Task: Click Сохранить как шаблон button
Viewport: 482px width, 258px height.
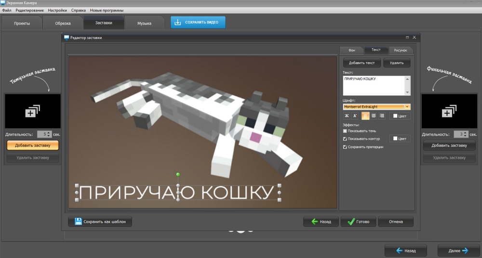Action: pyautogui.click(x=100, y=221)
